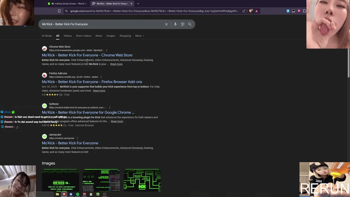Open sarney.dev Mo'Kick result link
The width and height of the screenshot is (350, 197).
[x=70, y=143]
